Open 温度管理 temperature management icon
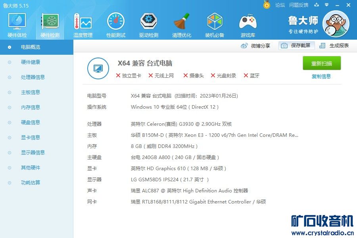Image resolution: width=357 pixels, height=238 pixels. coord(83,25)
